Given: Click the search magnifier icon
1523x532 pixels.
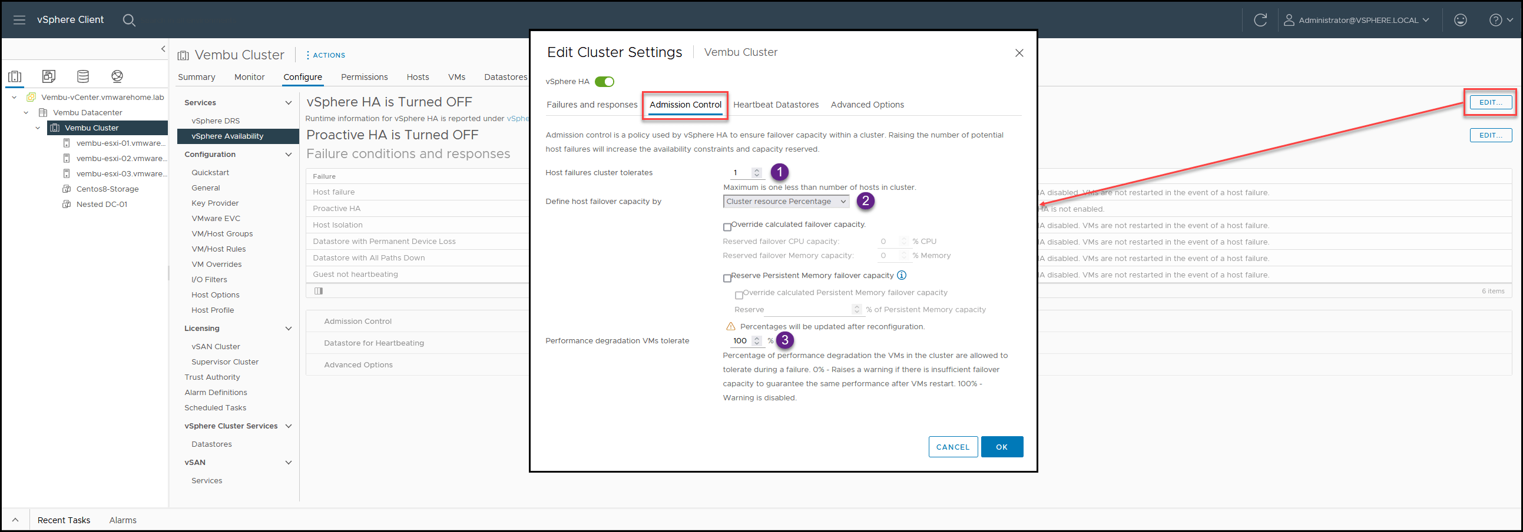Looking at the screenshot, I should [x=129, y=20].
